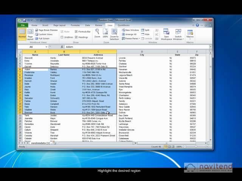Select the randomdata (1) sheet tab

(x=40, y=143)
